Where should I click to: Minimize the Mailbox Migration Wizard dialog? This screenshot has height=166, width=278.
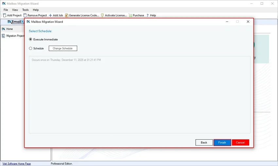pos(227,22)
